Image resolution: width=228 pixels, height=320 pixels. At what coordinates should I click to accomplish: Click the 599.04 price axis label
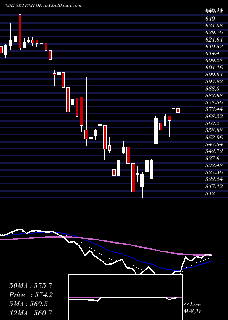coord(214,75)
